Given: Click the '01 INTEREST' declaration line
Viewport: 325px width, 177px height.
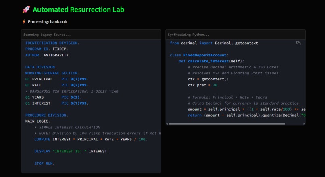Looking at the screenshot, I should [x=57, y=103].
